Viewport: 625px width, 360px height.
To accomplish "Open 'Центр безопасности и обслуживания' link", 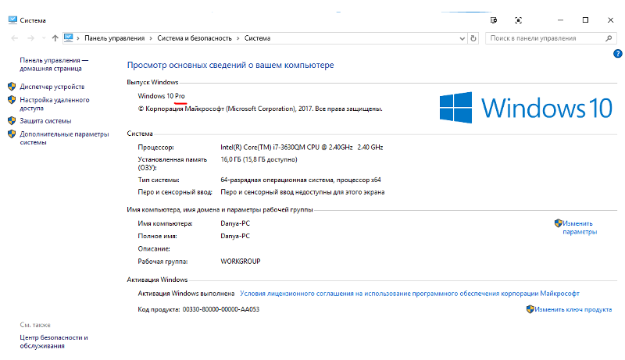I will click(54, 342).
